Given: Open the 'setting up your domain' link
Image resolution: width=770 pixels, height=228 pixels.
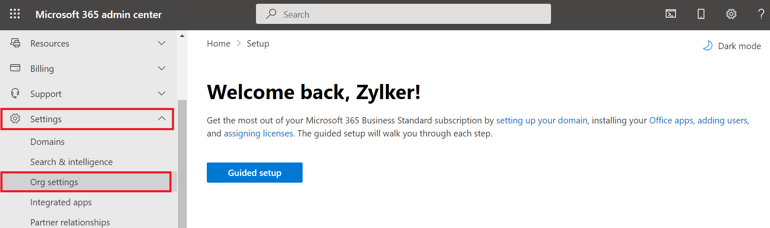Looking at the screenshot, I should tap(541, 121).
